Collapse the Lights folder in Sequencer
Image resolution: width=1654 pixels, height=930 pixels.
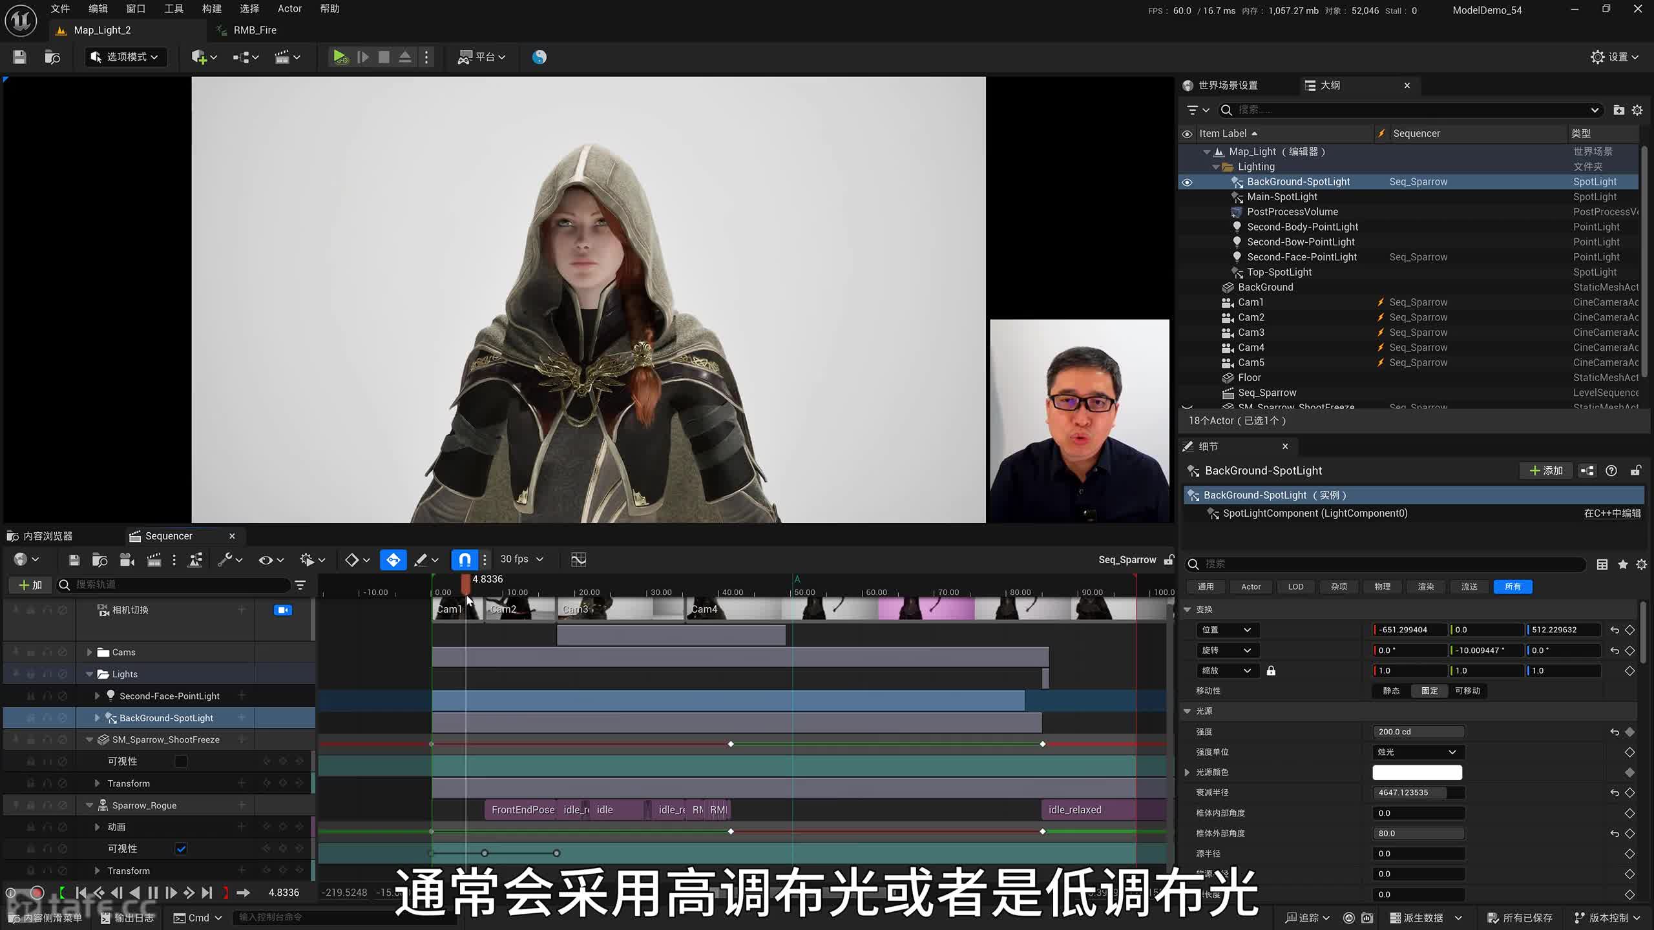90,674
